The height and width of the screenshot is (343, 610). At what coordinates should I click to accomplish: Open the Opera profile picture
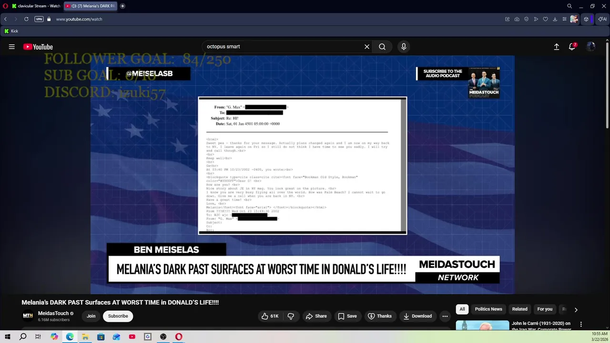(574, 19)
